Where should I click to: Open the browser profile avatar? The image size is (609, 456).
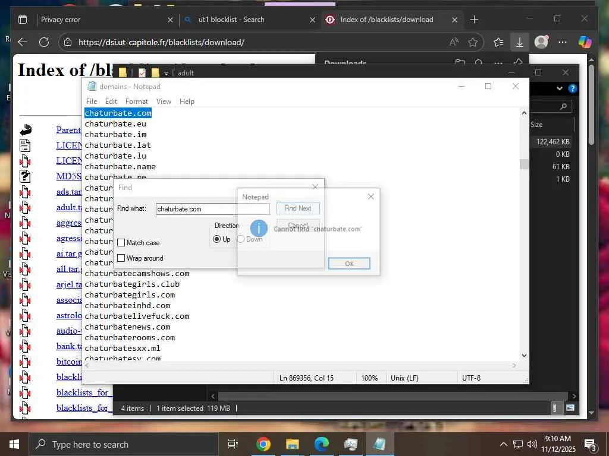[541, 42]
